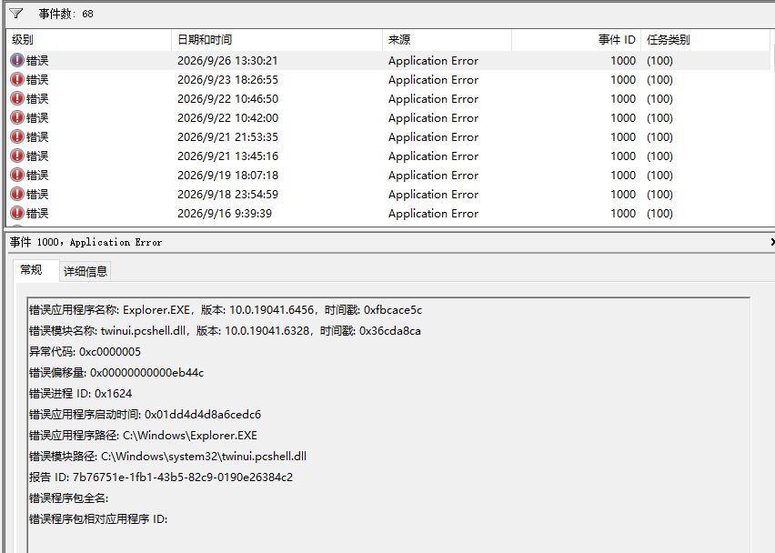Click exception code 0xc0000005 line

pyautogui.click(x=85, y=352)
